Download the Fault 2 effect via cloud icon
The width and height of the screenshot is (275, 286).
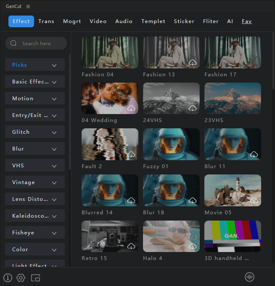click(131, 154)
